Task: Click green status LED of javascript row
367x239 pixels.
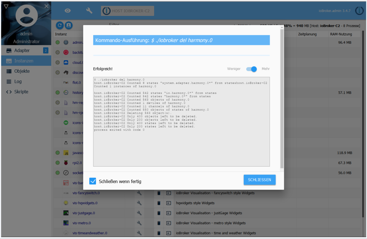Action: (x=57, y=153)
